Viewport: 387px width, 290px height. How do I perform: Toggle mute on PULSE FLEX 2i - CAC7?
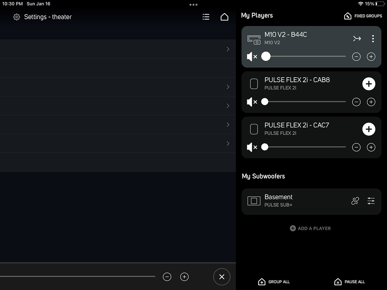[x=252, y=147]
